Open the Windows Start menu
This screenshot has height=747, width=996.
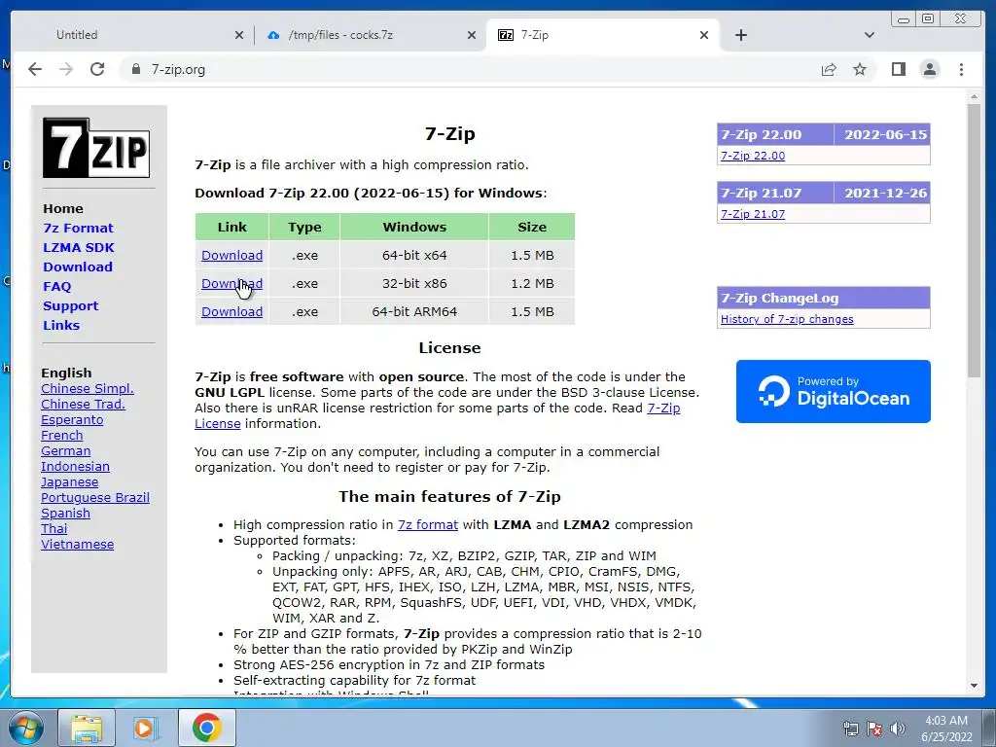[x=26, y=728]
